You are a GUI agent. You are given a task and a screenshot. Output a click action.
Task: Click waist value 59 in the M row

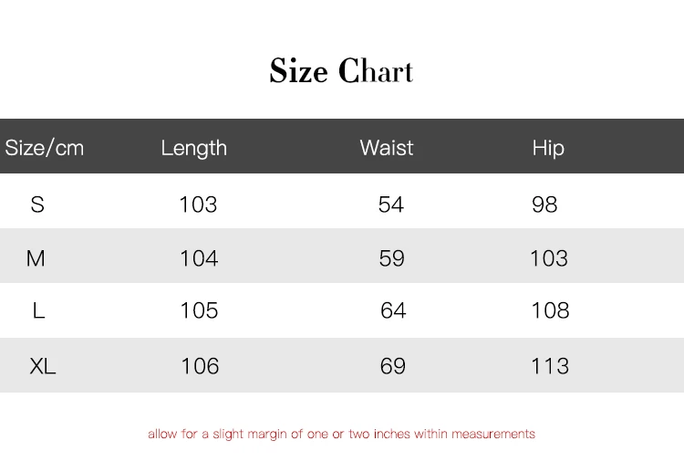[x=392, y=259]
